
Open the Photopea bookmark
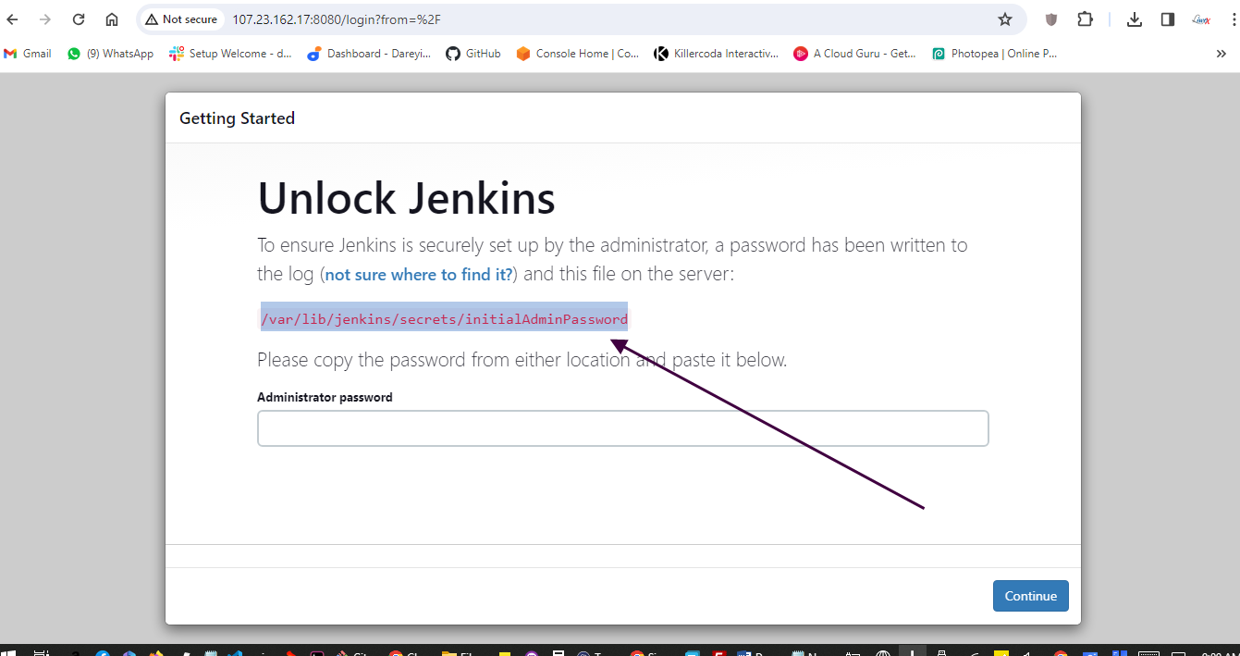point(995,54)
